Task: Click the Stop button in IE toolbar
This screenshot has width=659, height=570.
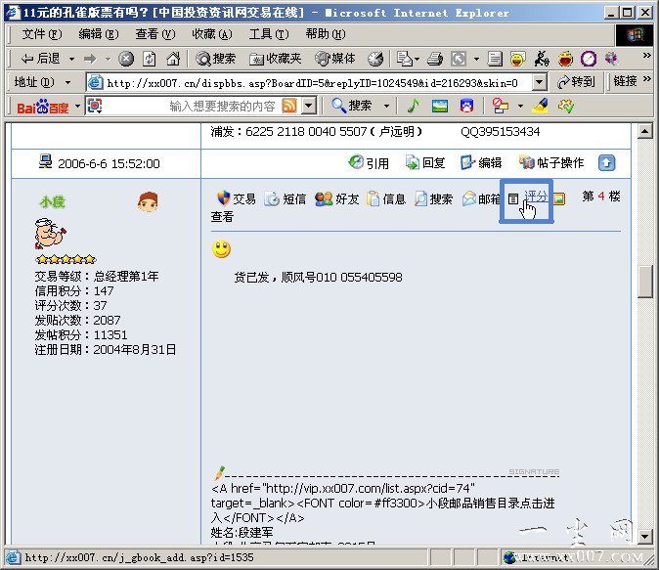Action: pyautogui.click(x=126, y=59)
